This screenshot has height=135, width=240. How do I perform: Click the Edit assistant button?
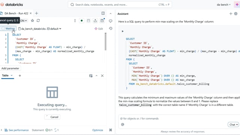(99, 28)
